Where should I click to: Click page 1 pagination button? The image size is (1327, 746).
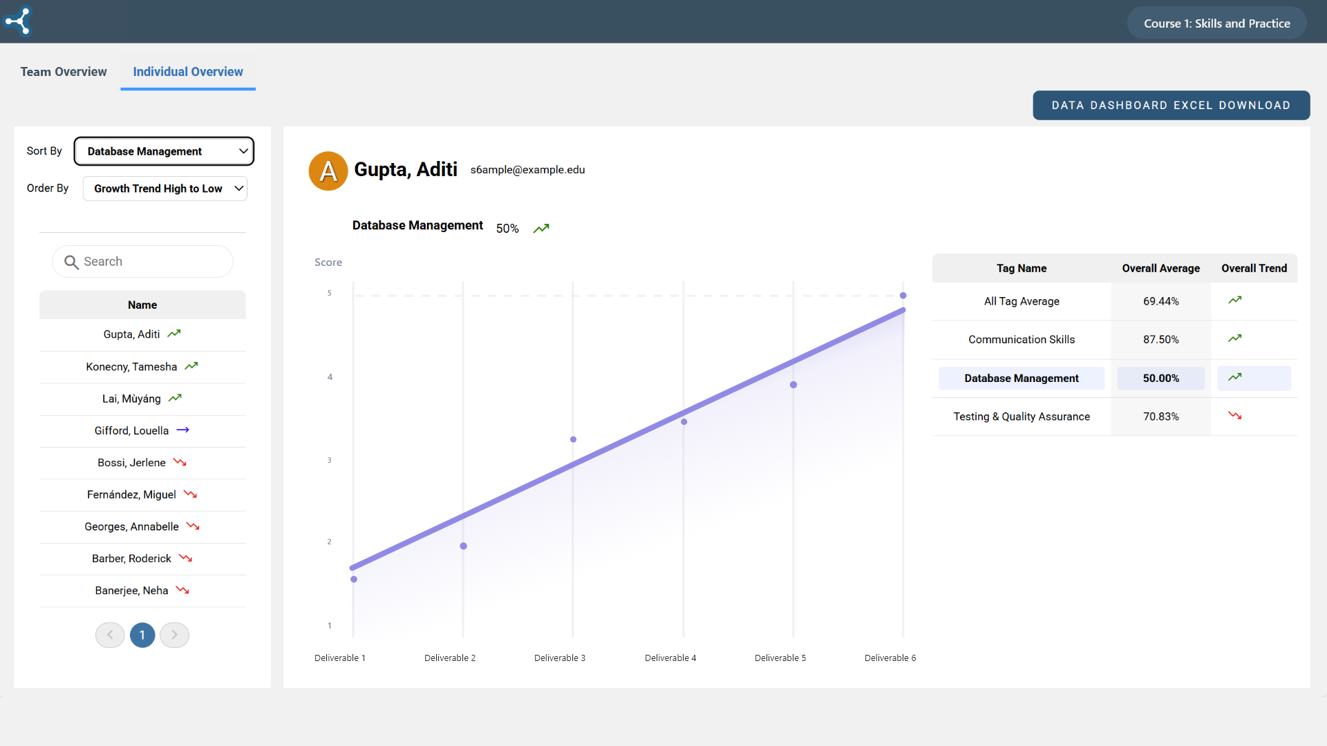point(142,635)
